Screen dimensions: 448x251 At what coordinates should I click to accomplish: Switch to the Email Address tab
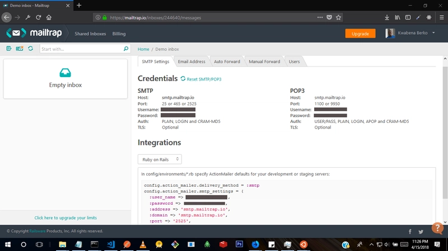tap(191, 61)
